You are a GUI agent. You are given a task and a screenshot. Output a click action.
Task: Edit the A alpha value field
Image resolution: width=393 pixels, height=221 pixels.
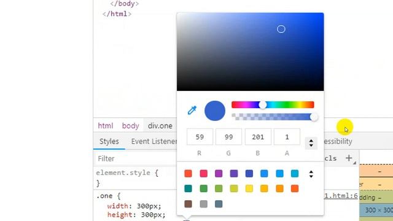[x=287, y=137]
